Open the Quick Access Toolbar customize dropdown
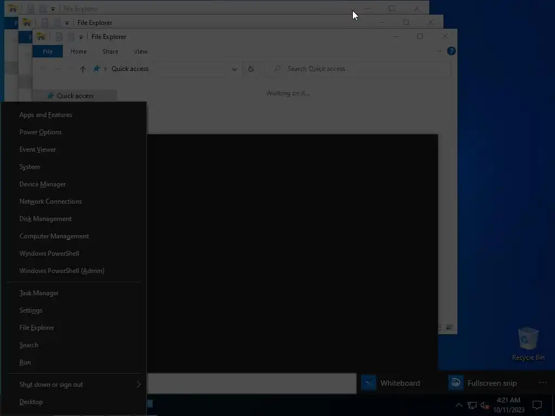Image resolution: width=555 pixels, height=416 pixels. tap(81, 37)
